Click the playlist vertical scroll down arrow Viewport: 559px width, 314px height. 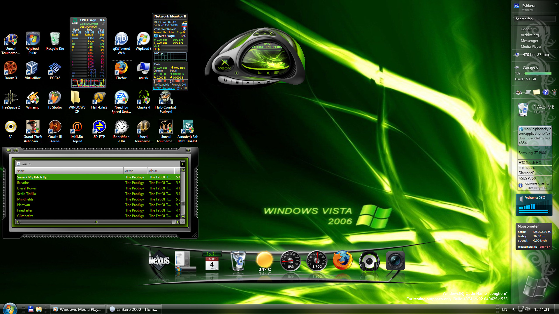click(183, 217)
